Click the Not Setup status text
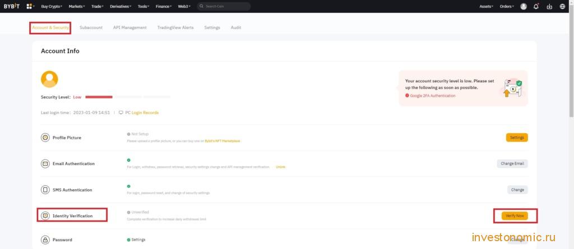This screenshot has width=574, height=249. pos(140,134)
